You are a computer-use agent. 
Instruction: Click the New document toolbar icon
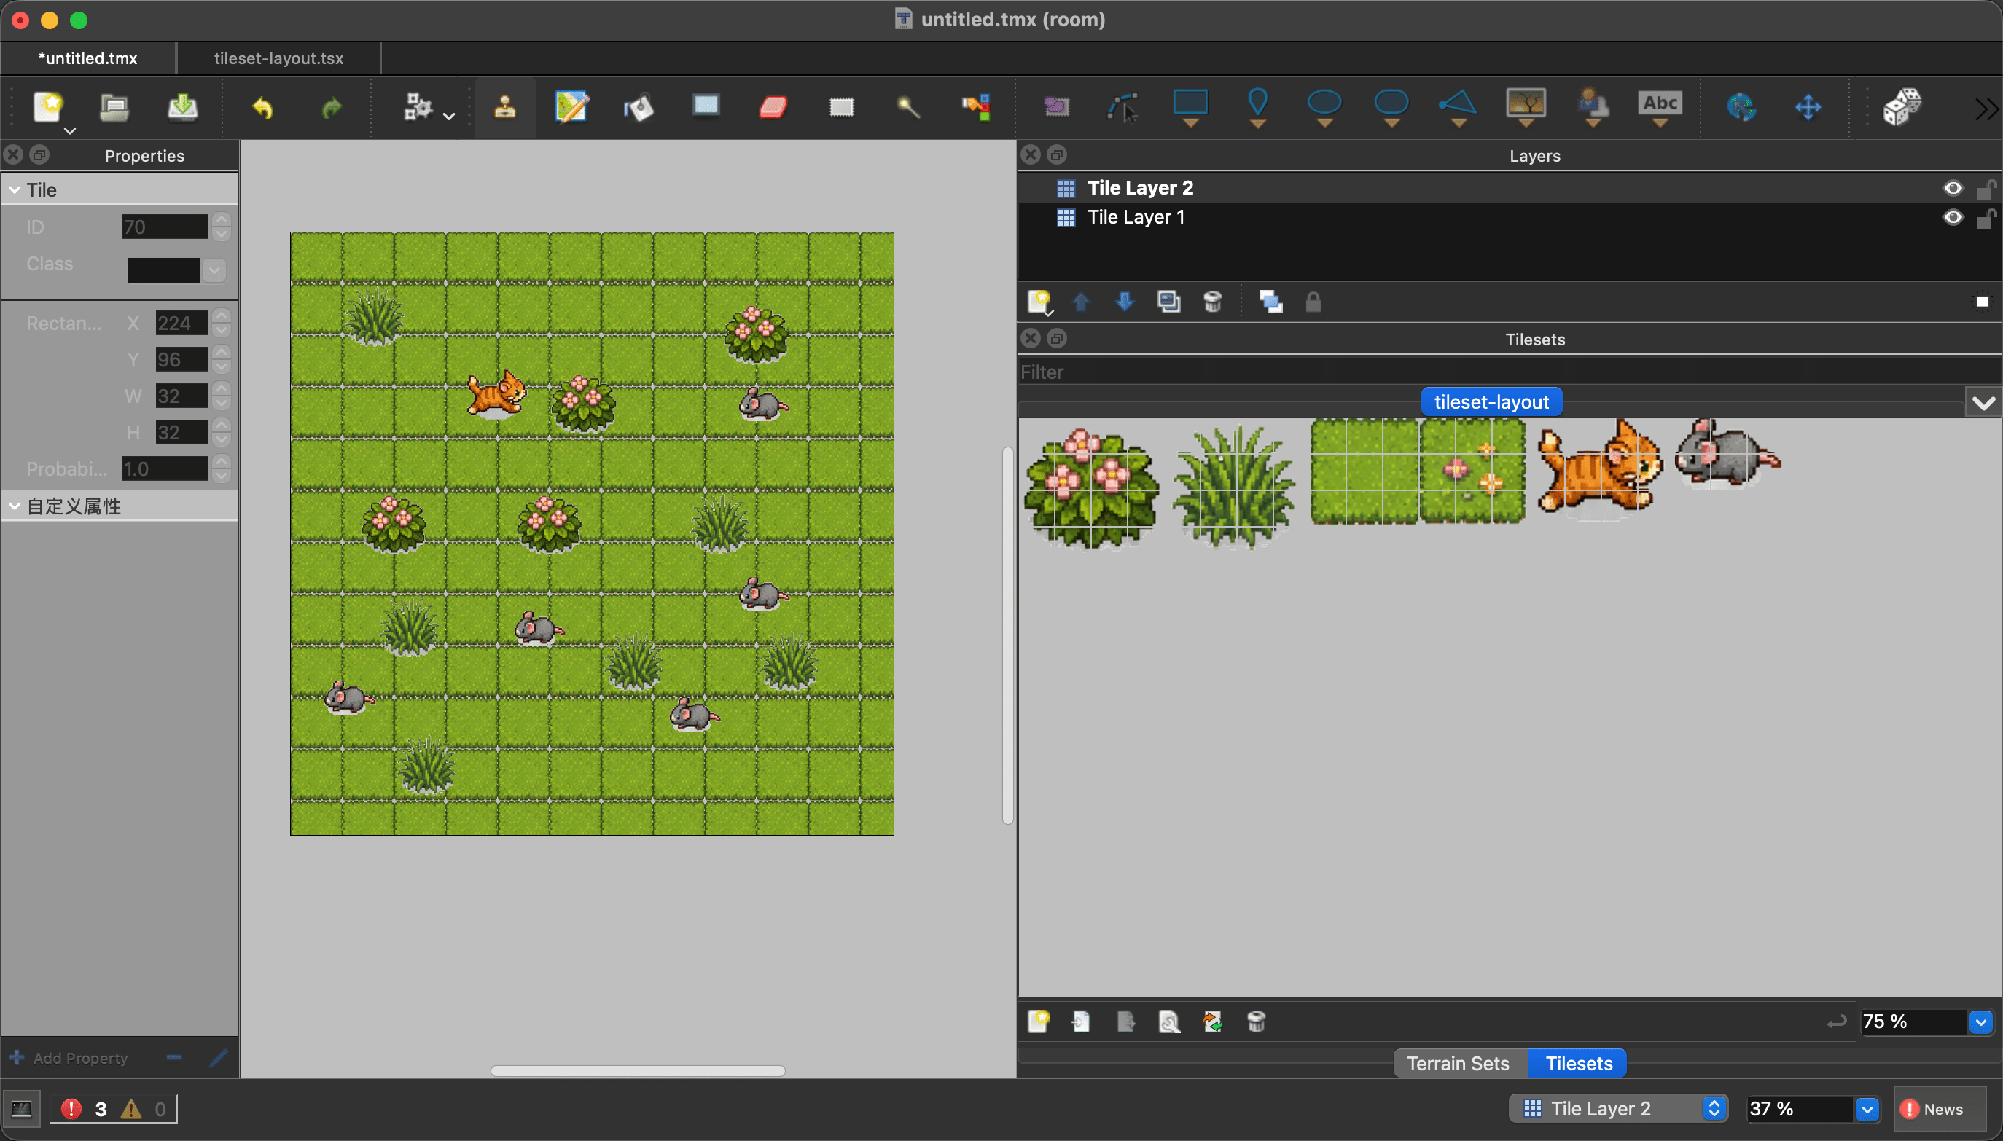click(x=48, y=106)
